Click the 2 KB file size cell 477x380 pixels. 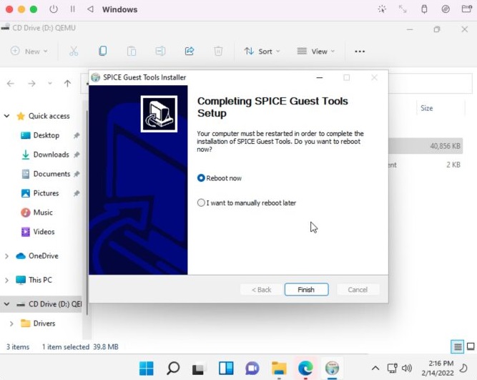coord(453,165)
